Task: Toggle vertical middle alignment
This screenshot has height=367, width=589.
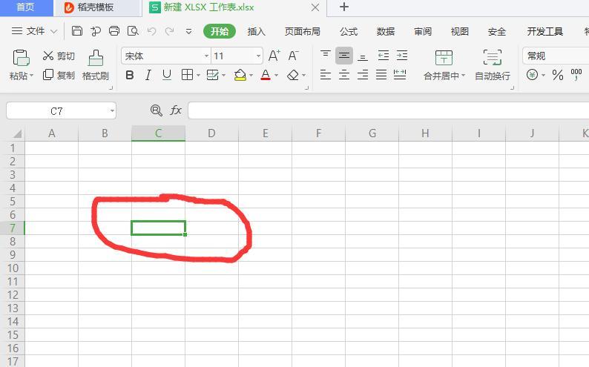Action: tap(344, 56)
